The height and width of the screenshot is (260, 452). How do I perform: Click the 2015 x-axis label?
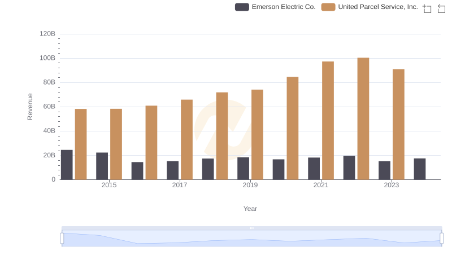pos(109,185)
